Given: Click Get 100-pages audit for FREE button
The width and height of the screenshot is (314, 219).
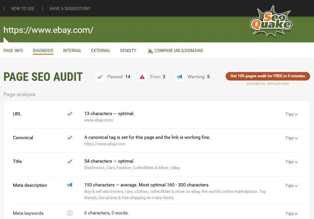Looking at the screenshot, I should point(268,76).
